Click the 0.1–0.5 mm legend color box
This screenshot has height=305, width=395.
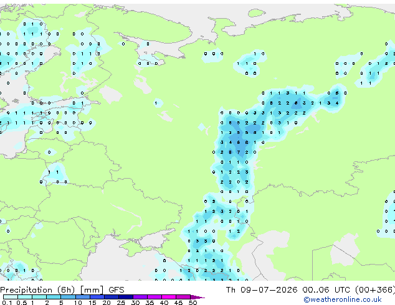pos(11,297)
